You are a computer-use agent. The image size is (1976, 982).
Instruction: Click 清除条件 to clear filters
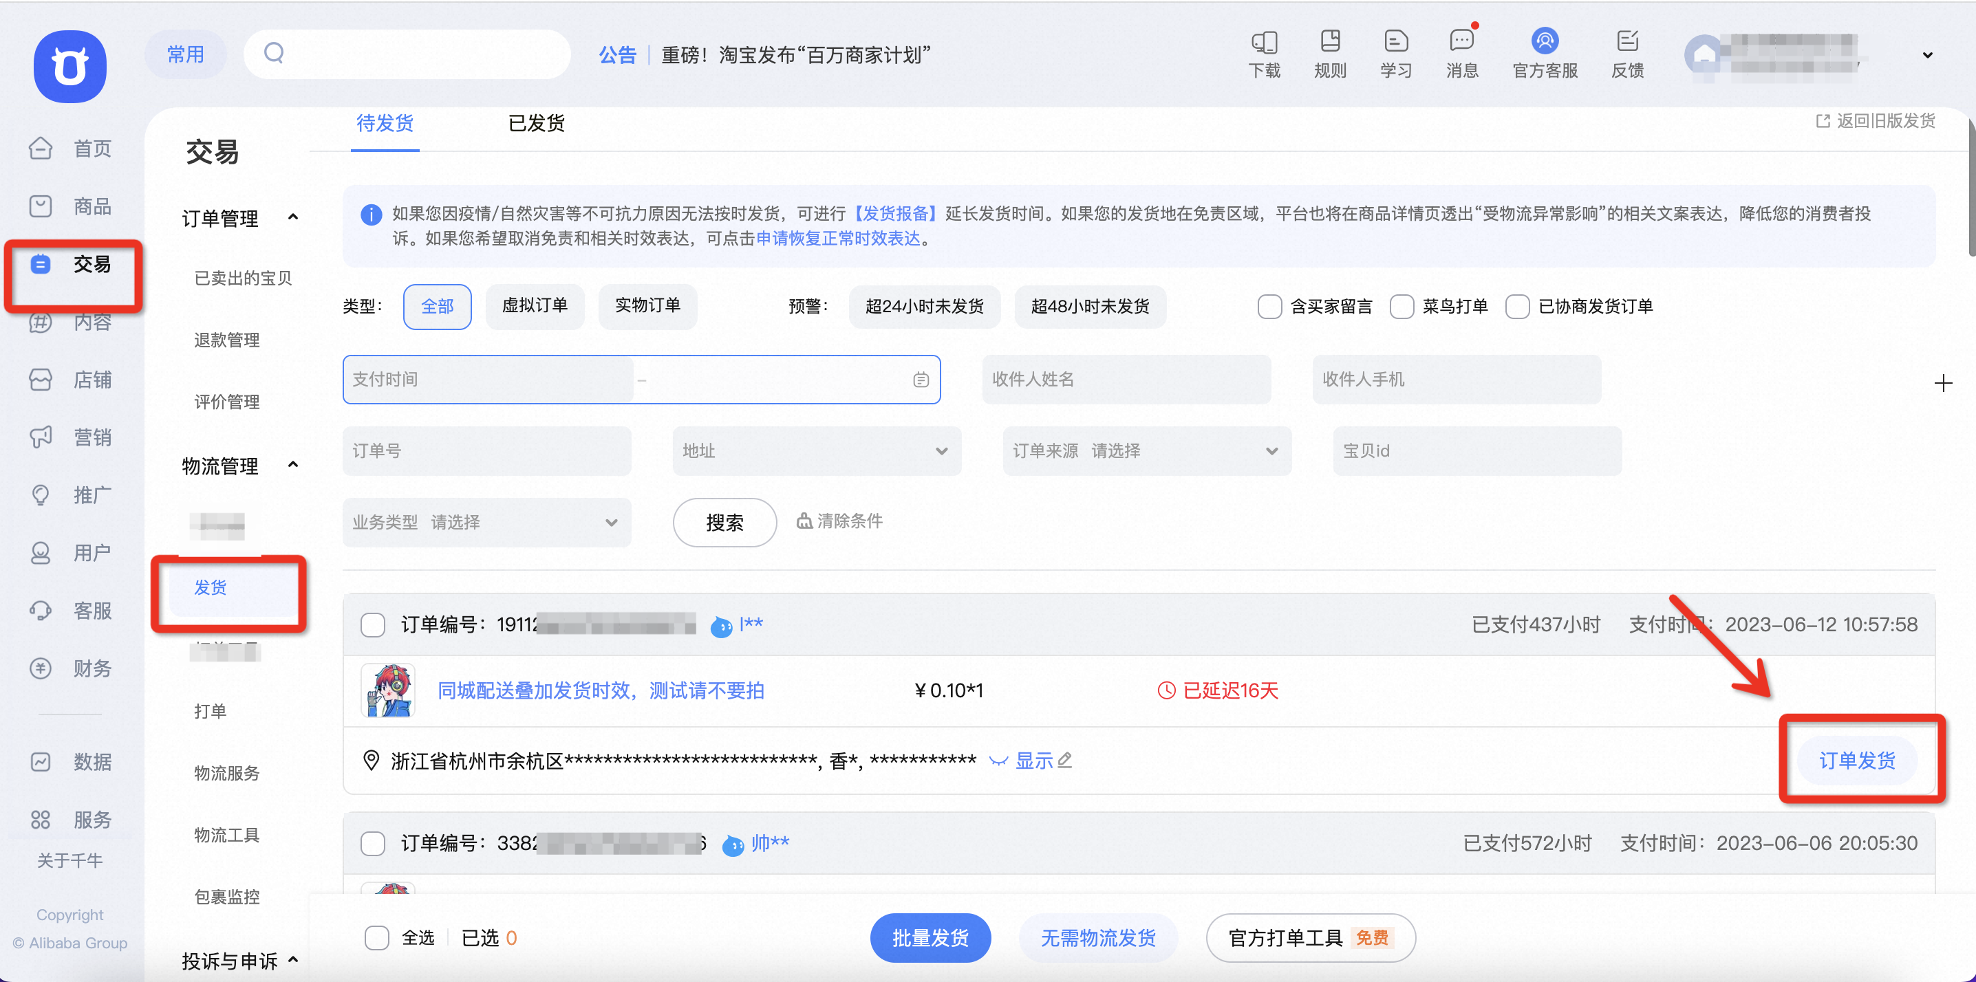click(x=839, y=521)
